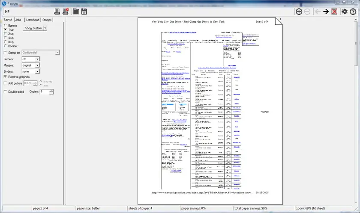
Task: Uncheck Remove graphics
Action: click(x=5, y=77)
